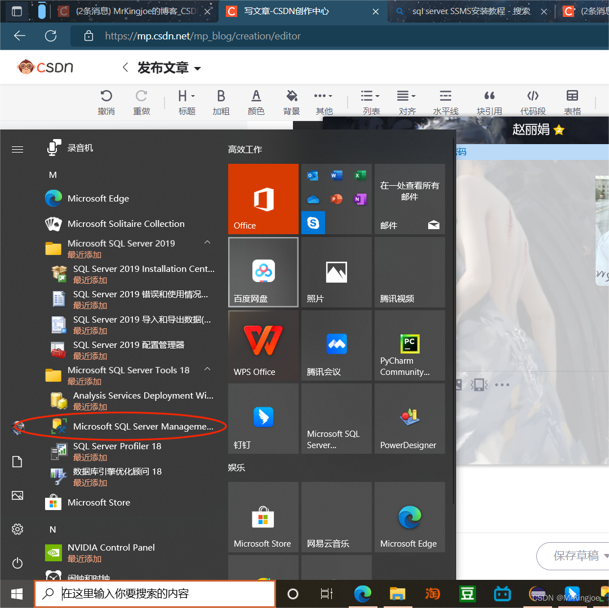Open the Skype tile

(313, 223)
